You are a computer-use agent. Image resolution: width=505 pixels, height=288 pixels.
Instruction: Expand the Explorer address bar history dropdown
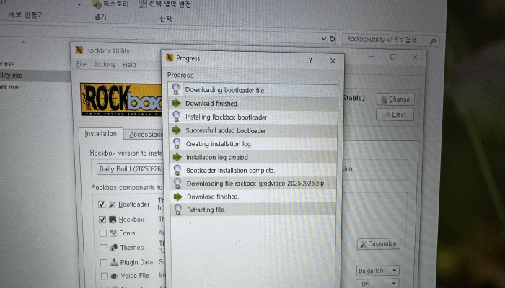[x=324, y=39]
